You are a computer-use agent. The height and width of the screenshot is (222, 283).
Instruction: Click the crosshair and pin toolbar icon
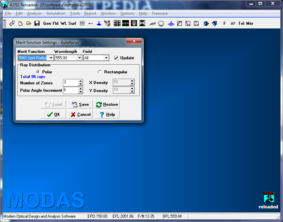(108, 23)
